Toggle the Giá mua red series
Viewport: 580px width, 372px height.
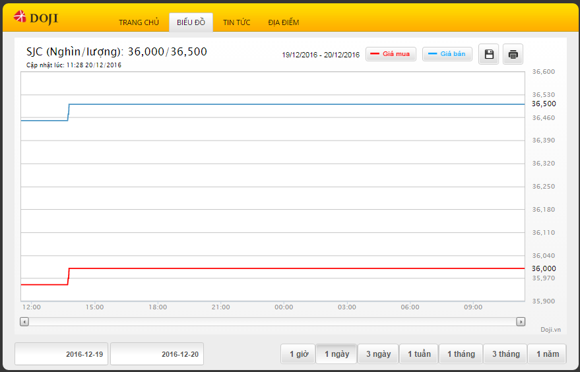pos(391,54)
